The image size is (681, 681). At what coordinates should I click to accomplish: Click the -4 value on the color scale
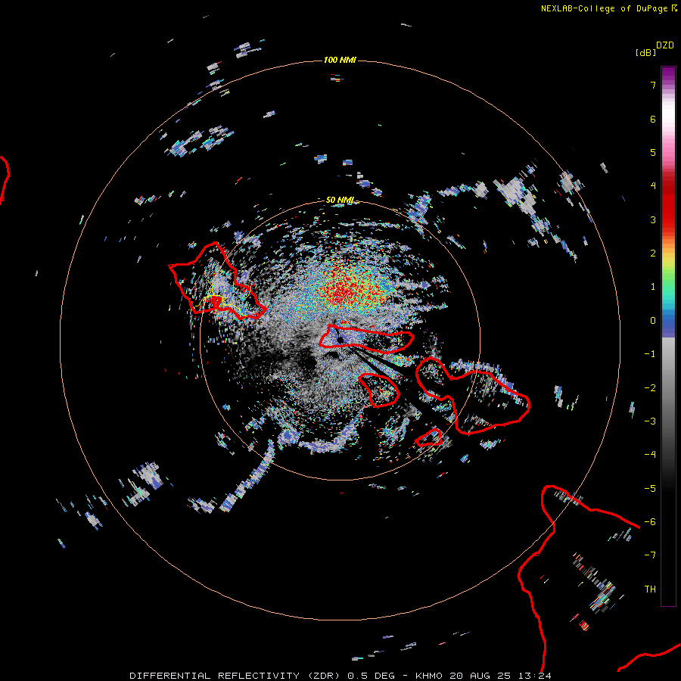650,455
